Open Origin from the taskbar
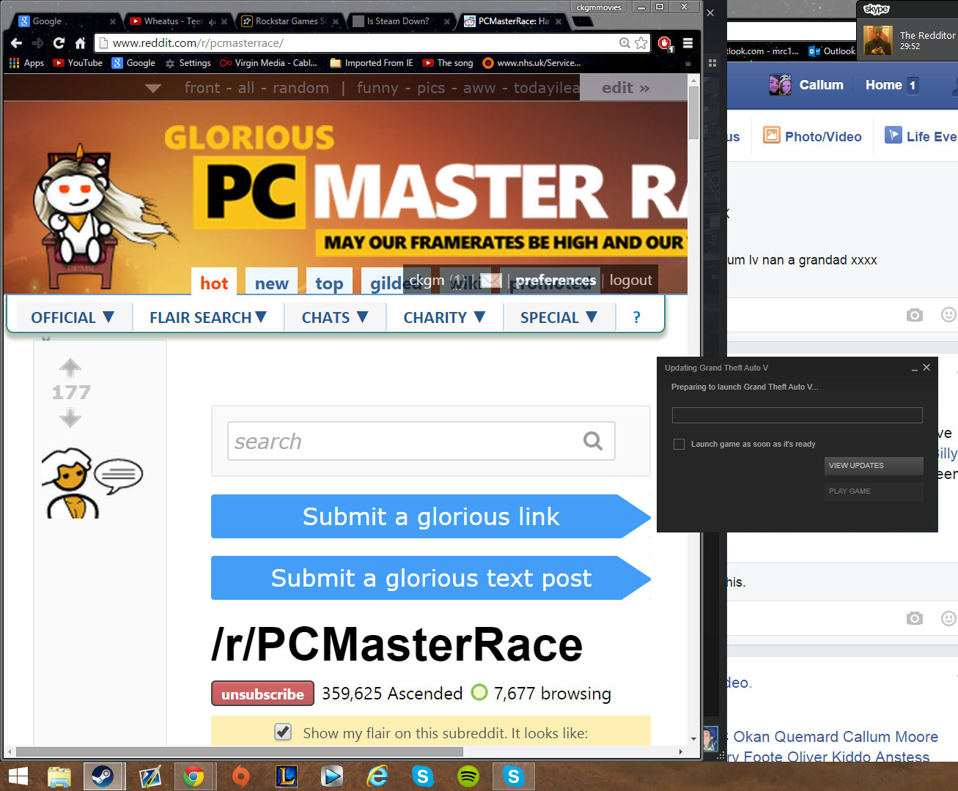The height and width of the screenshot is (791, 958). 240,776
